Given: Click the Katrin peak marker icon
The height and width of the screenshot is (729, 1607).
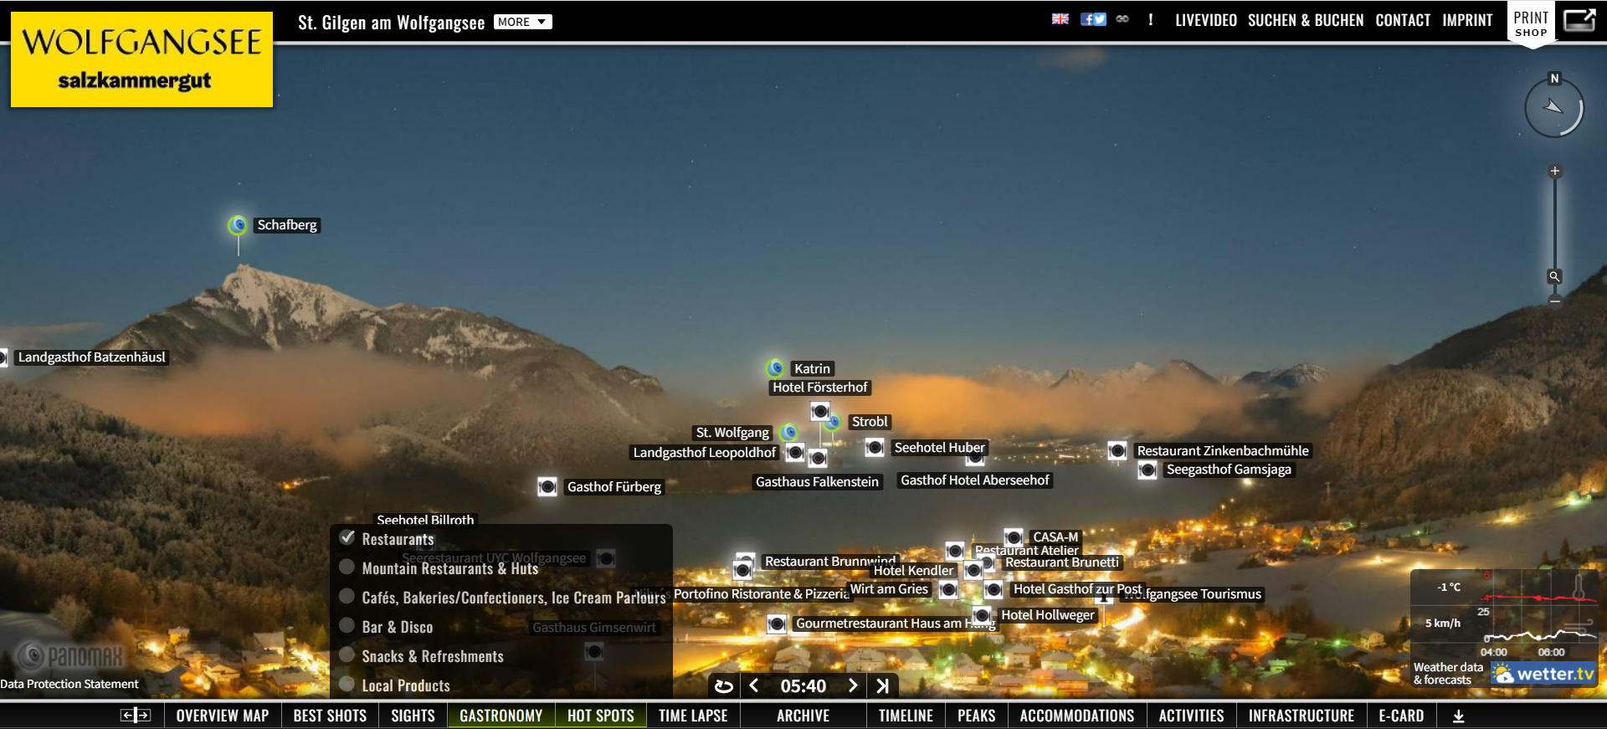Looking at the screenshot, I should click(776, 368).
